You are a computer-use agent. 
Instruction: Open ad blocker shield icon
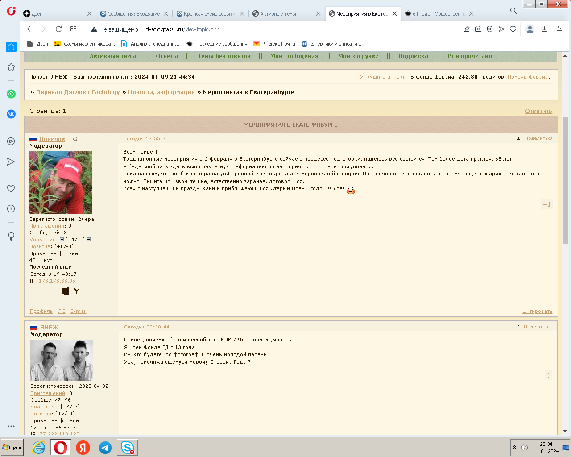490,29
